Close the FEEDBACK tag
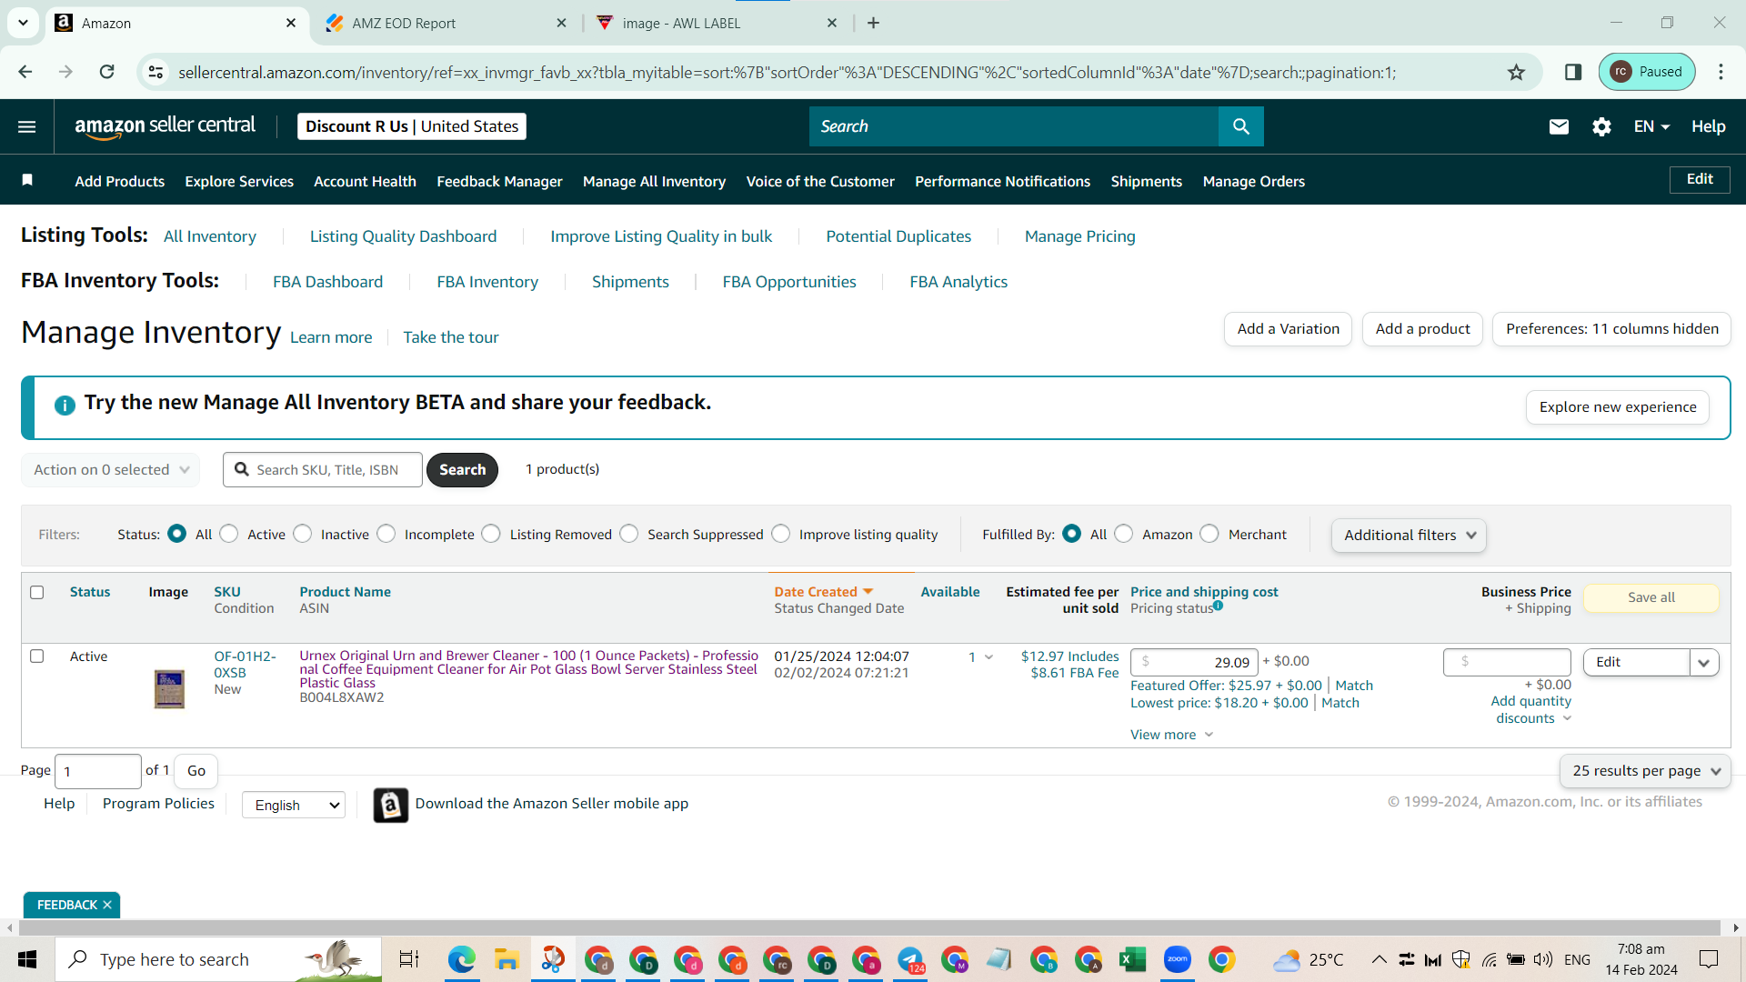 click(x=107, y=905)
